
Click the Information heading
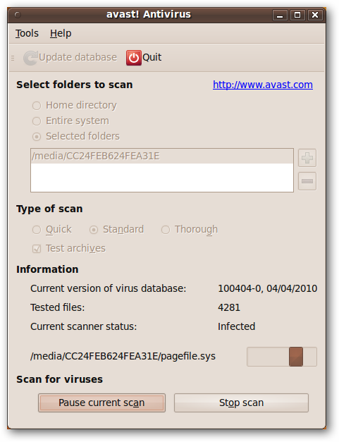[47, 269]
